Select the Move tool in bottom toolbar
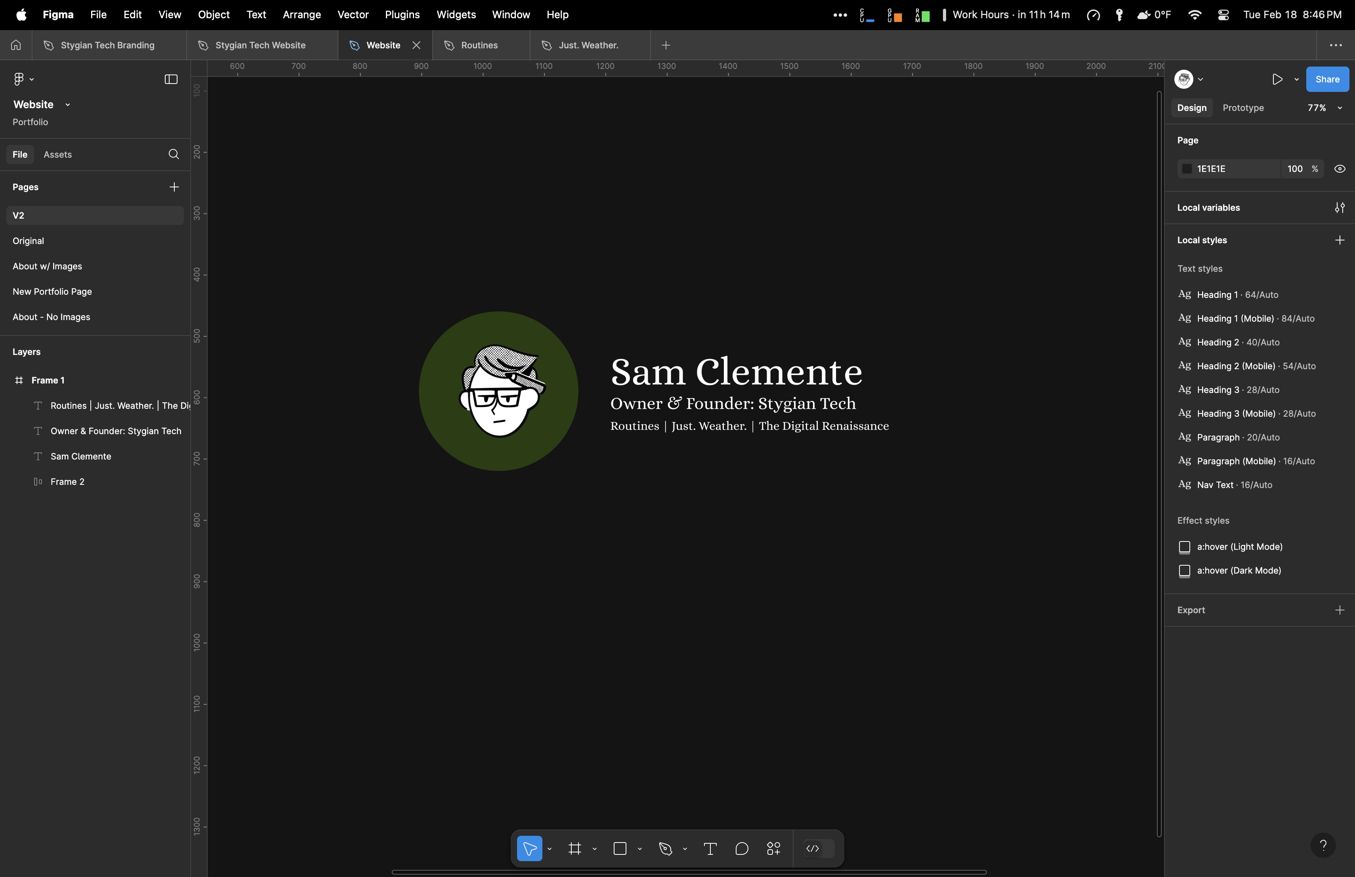Viewport: 1355px width, 877px height. pyautogui.click(x=529, y=848)
